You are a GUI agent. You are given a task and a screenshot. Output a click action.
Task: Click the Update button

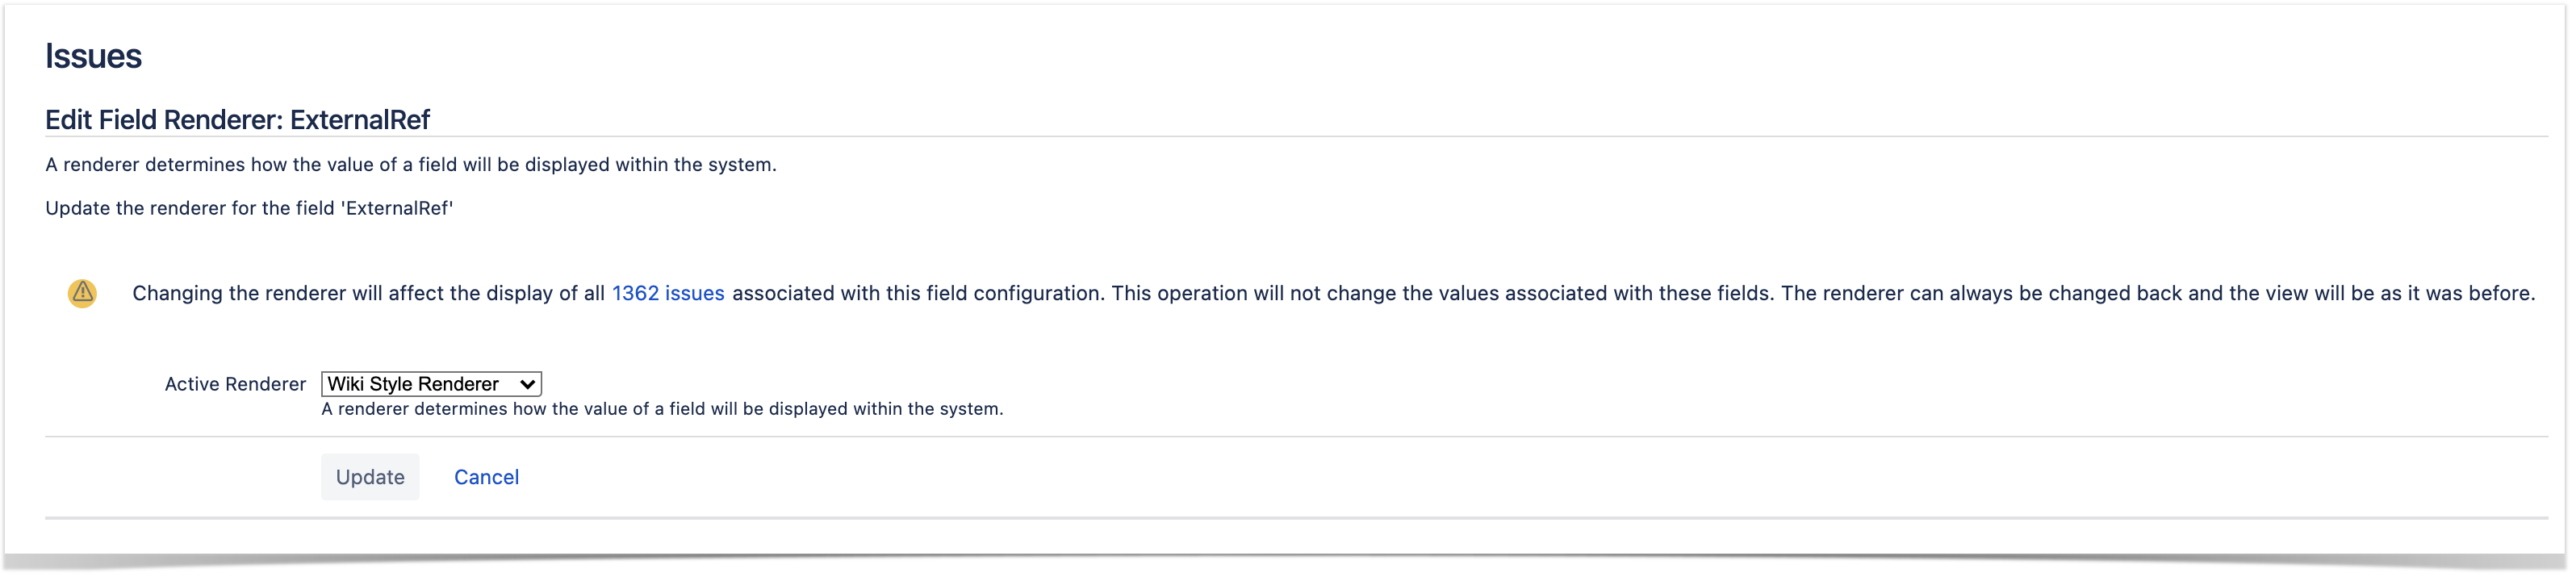pyautogui.click(x=370, y=478)
